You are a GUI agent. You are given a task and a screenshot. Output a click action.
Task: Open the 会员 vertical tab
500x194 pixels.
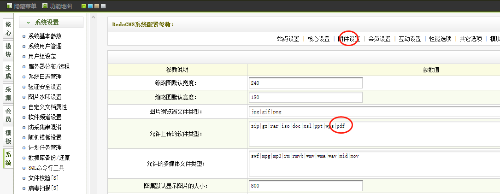click(8, 115)
